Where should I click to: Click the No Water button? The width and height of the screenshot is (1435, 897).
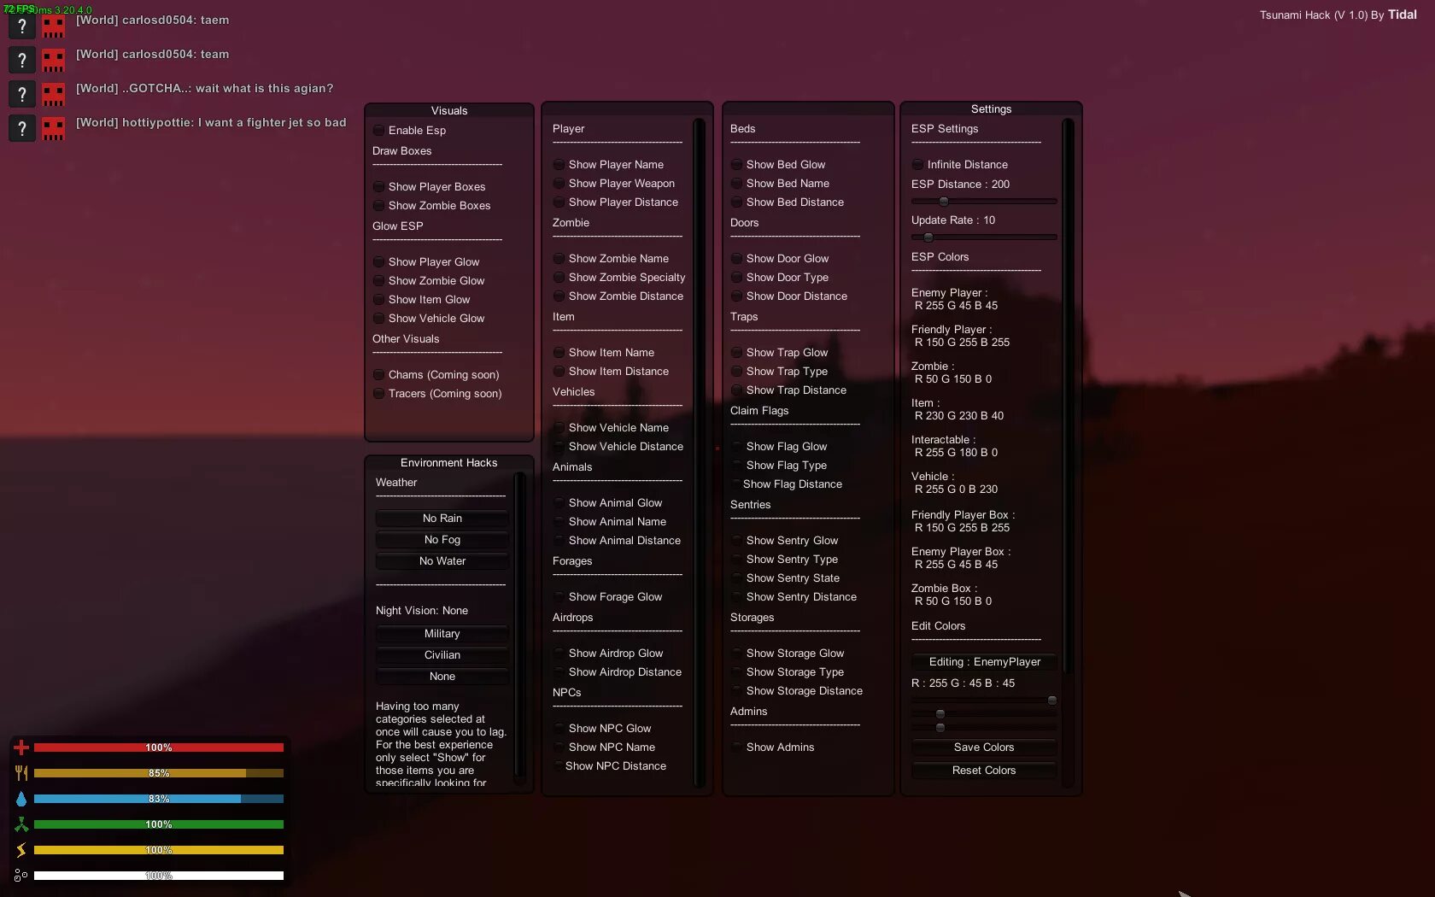[442, 560]
